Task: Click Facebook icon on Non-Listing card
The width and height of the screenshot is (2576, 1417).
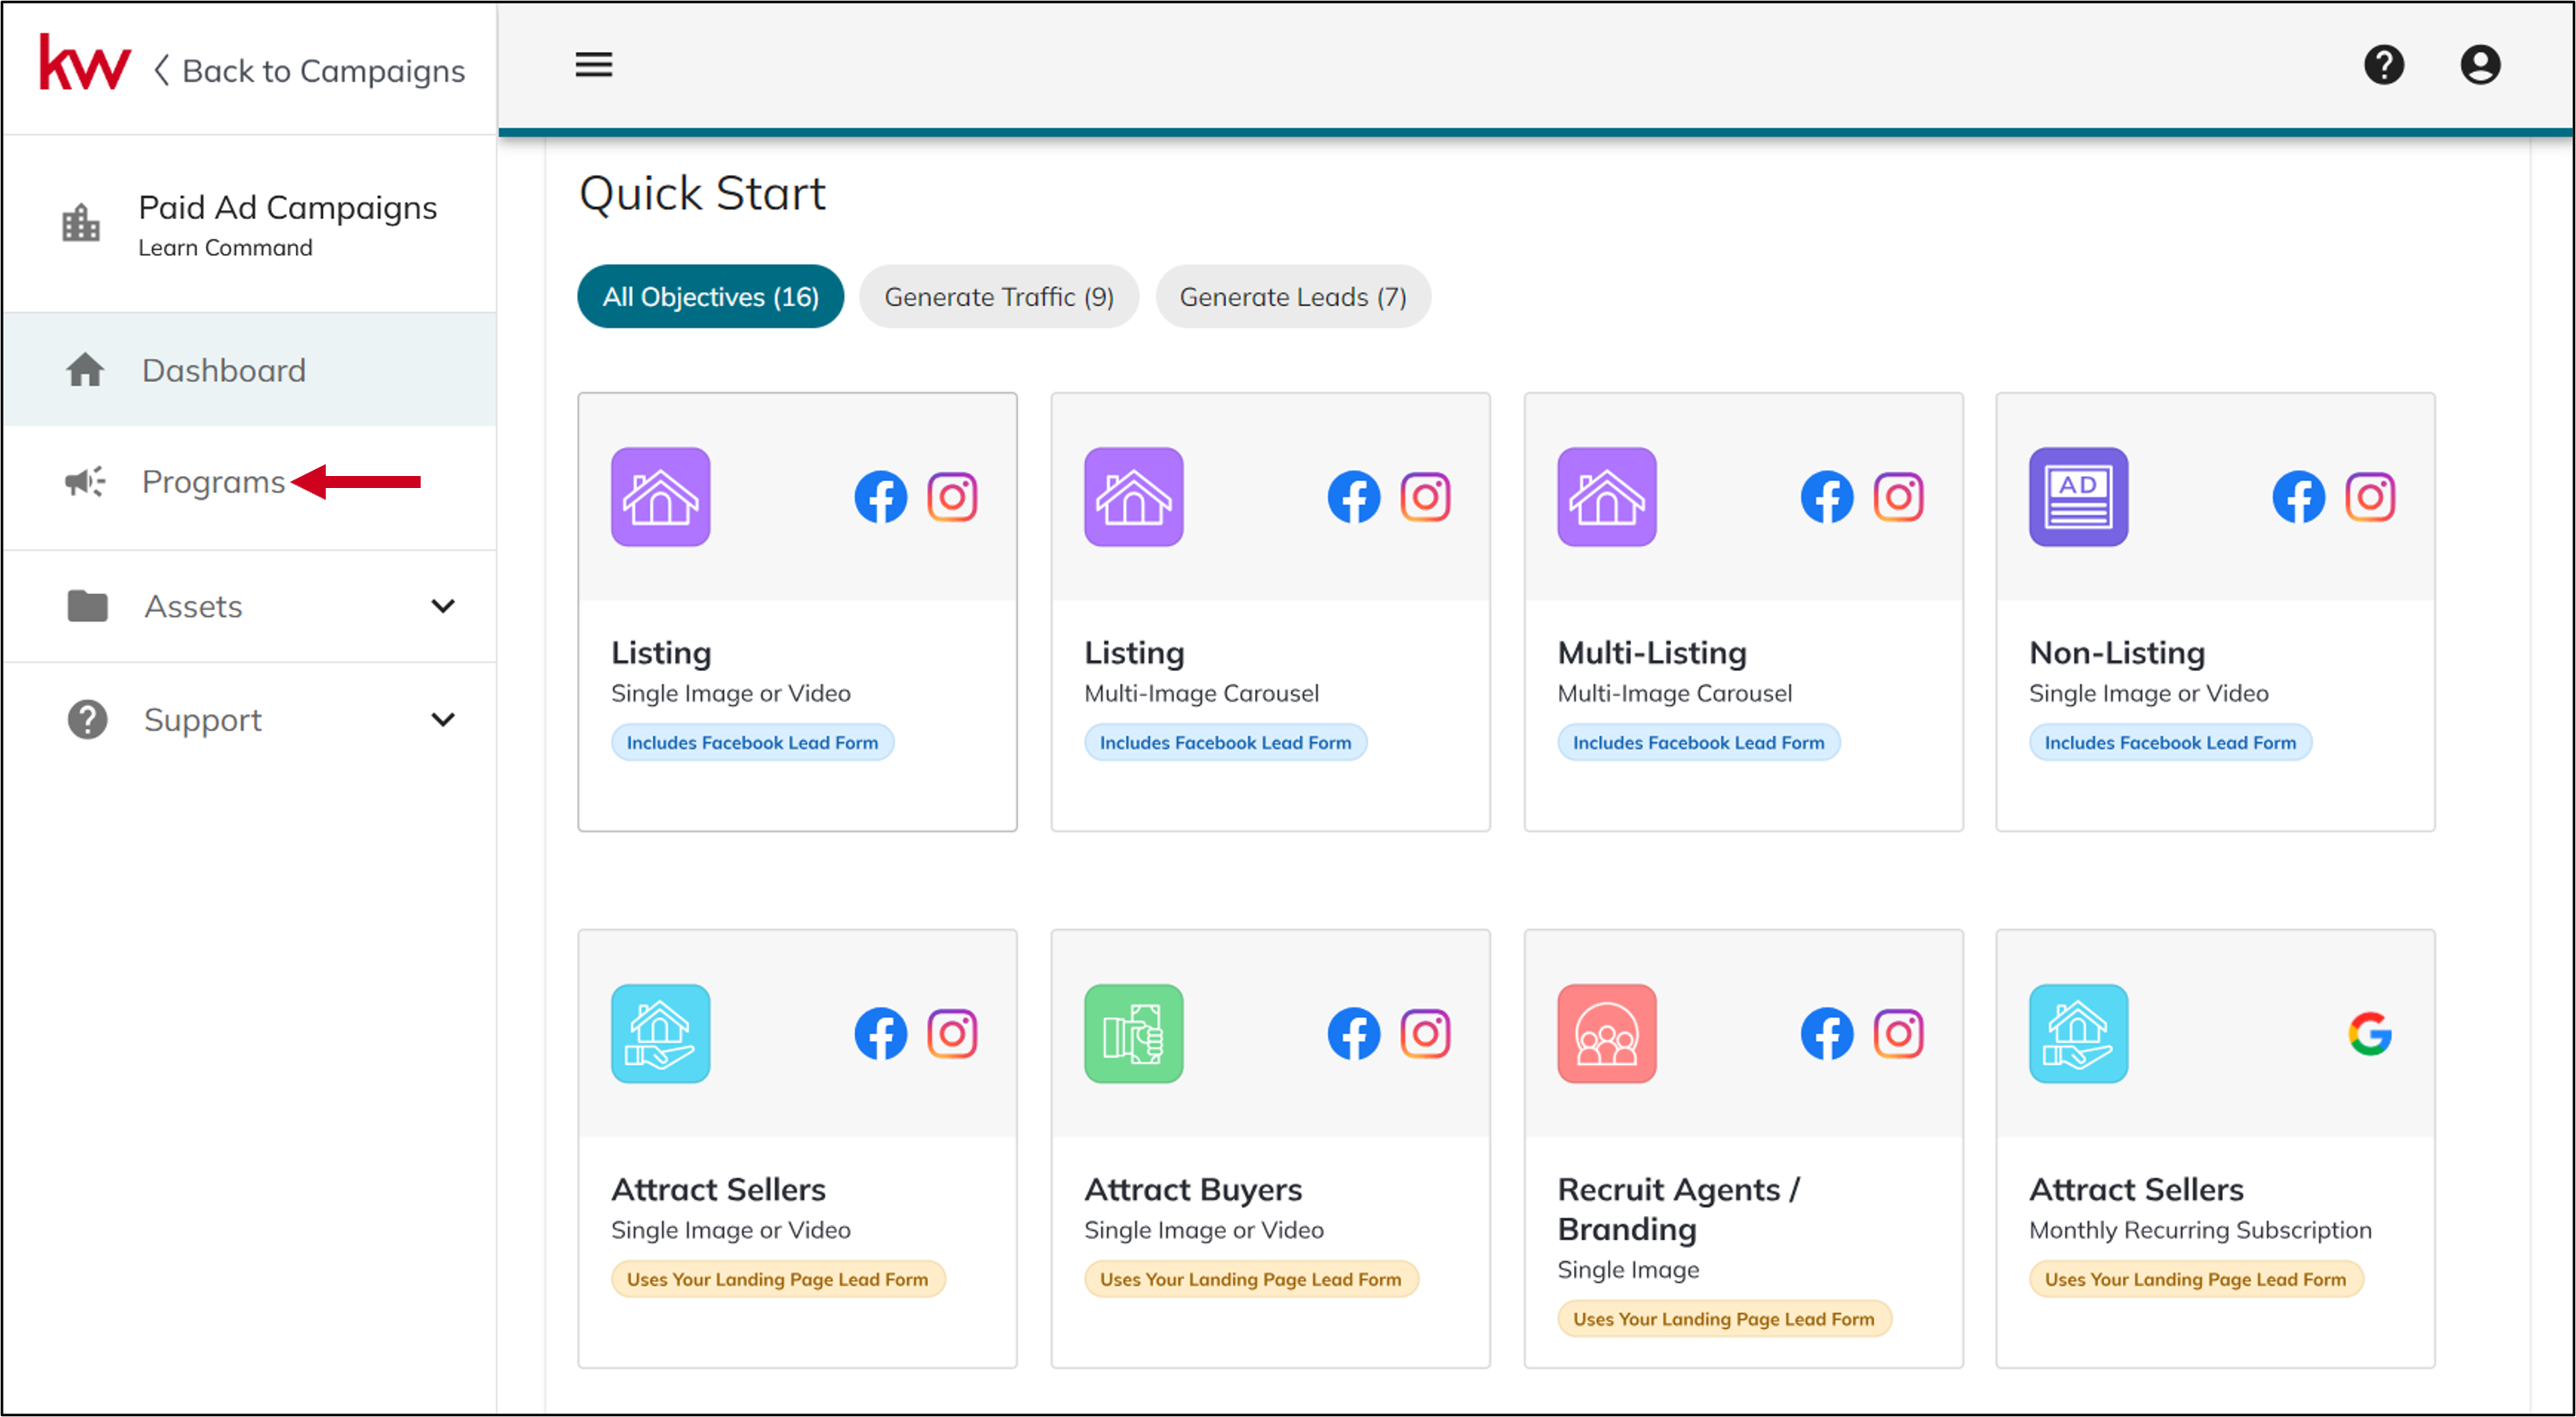Action: tap(2299, 497)
